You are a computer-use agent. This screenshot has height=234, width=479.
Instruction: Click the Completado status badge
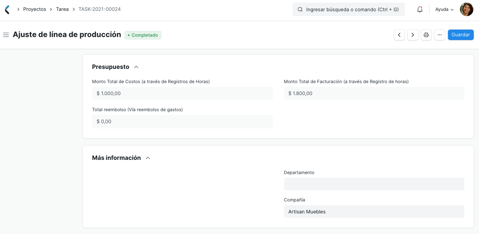pyautogui.click(x=143, y=35)
